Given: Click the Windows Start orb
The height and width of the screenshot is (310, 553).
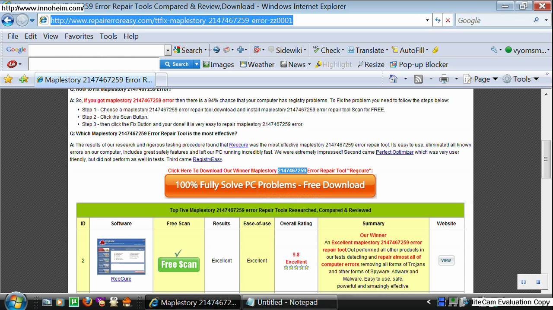Looking at the screenshot, I should [x=16, y=301].
